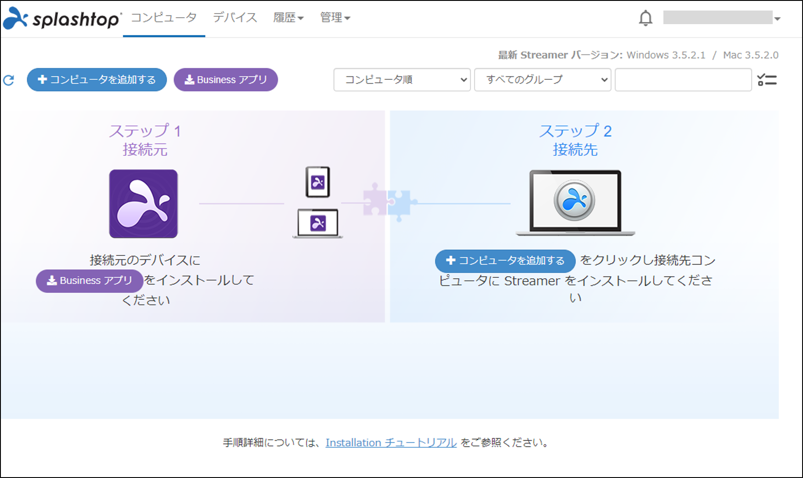The width and height of the screenshot is (803, 478).
Task: Refresh the computer list with the reload icon
Action: click(x=9, y=80)
